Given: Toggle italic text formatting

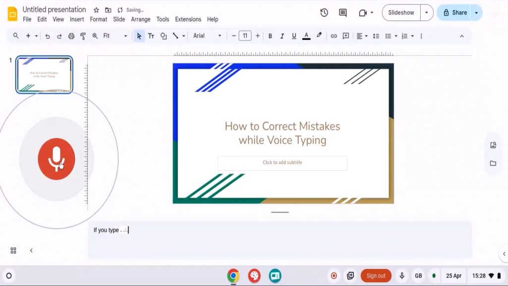Looking at the screenshot, I should pos(282,36).
